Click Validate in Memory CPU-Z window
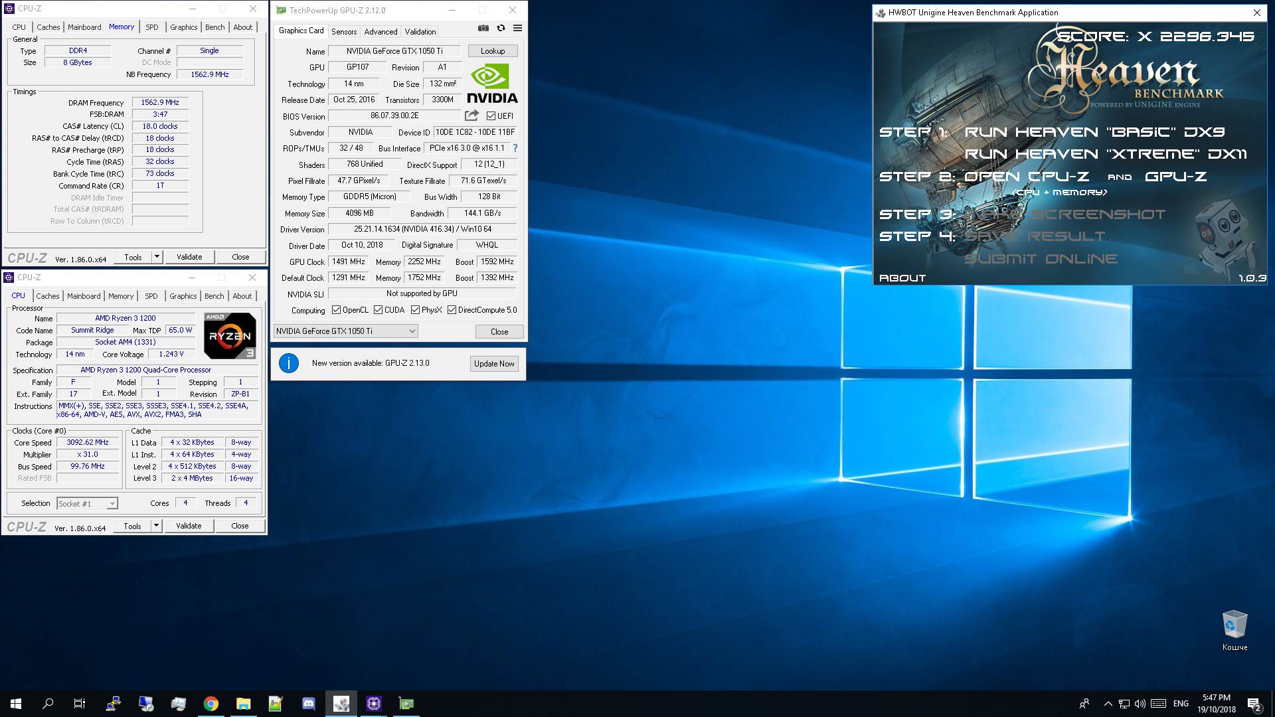 pyautogui.click(x=189, y=257)
